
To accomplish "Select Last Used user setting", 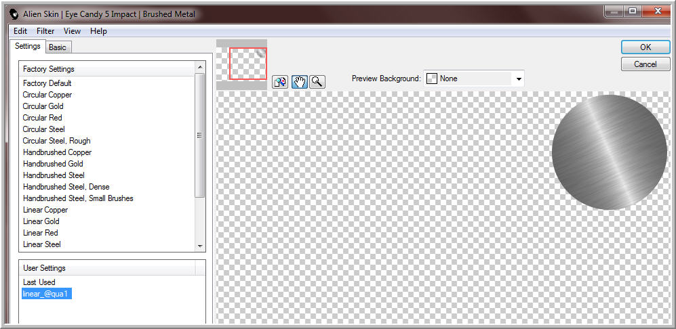I will pos(39,282).
